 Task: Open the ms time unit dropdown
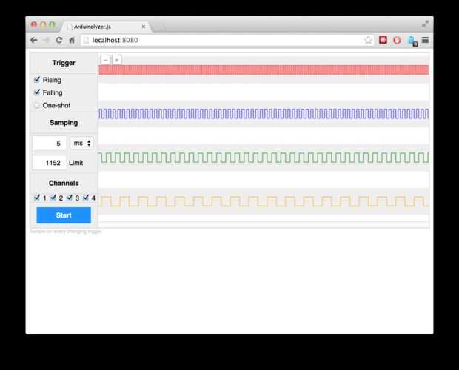coord(82,143)
